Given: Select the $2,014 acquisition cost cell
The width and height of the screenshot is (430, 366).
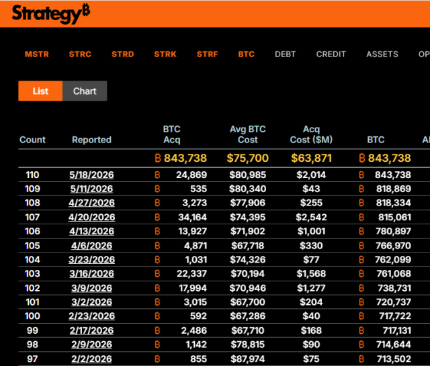Looking at the screenshot, I should [x=311, y=175].
